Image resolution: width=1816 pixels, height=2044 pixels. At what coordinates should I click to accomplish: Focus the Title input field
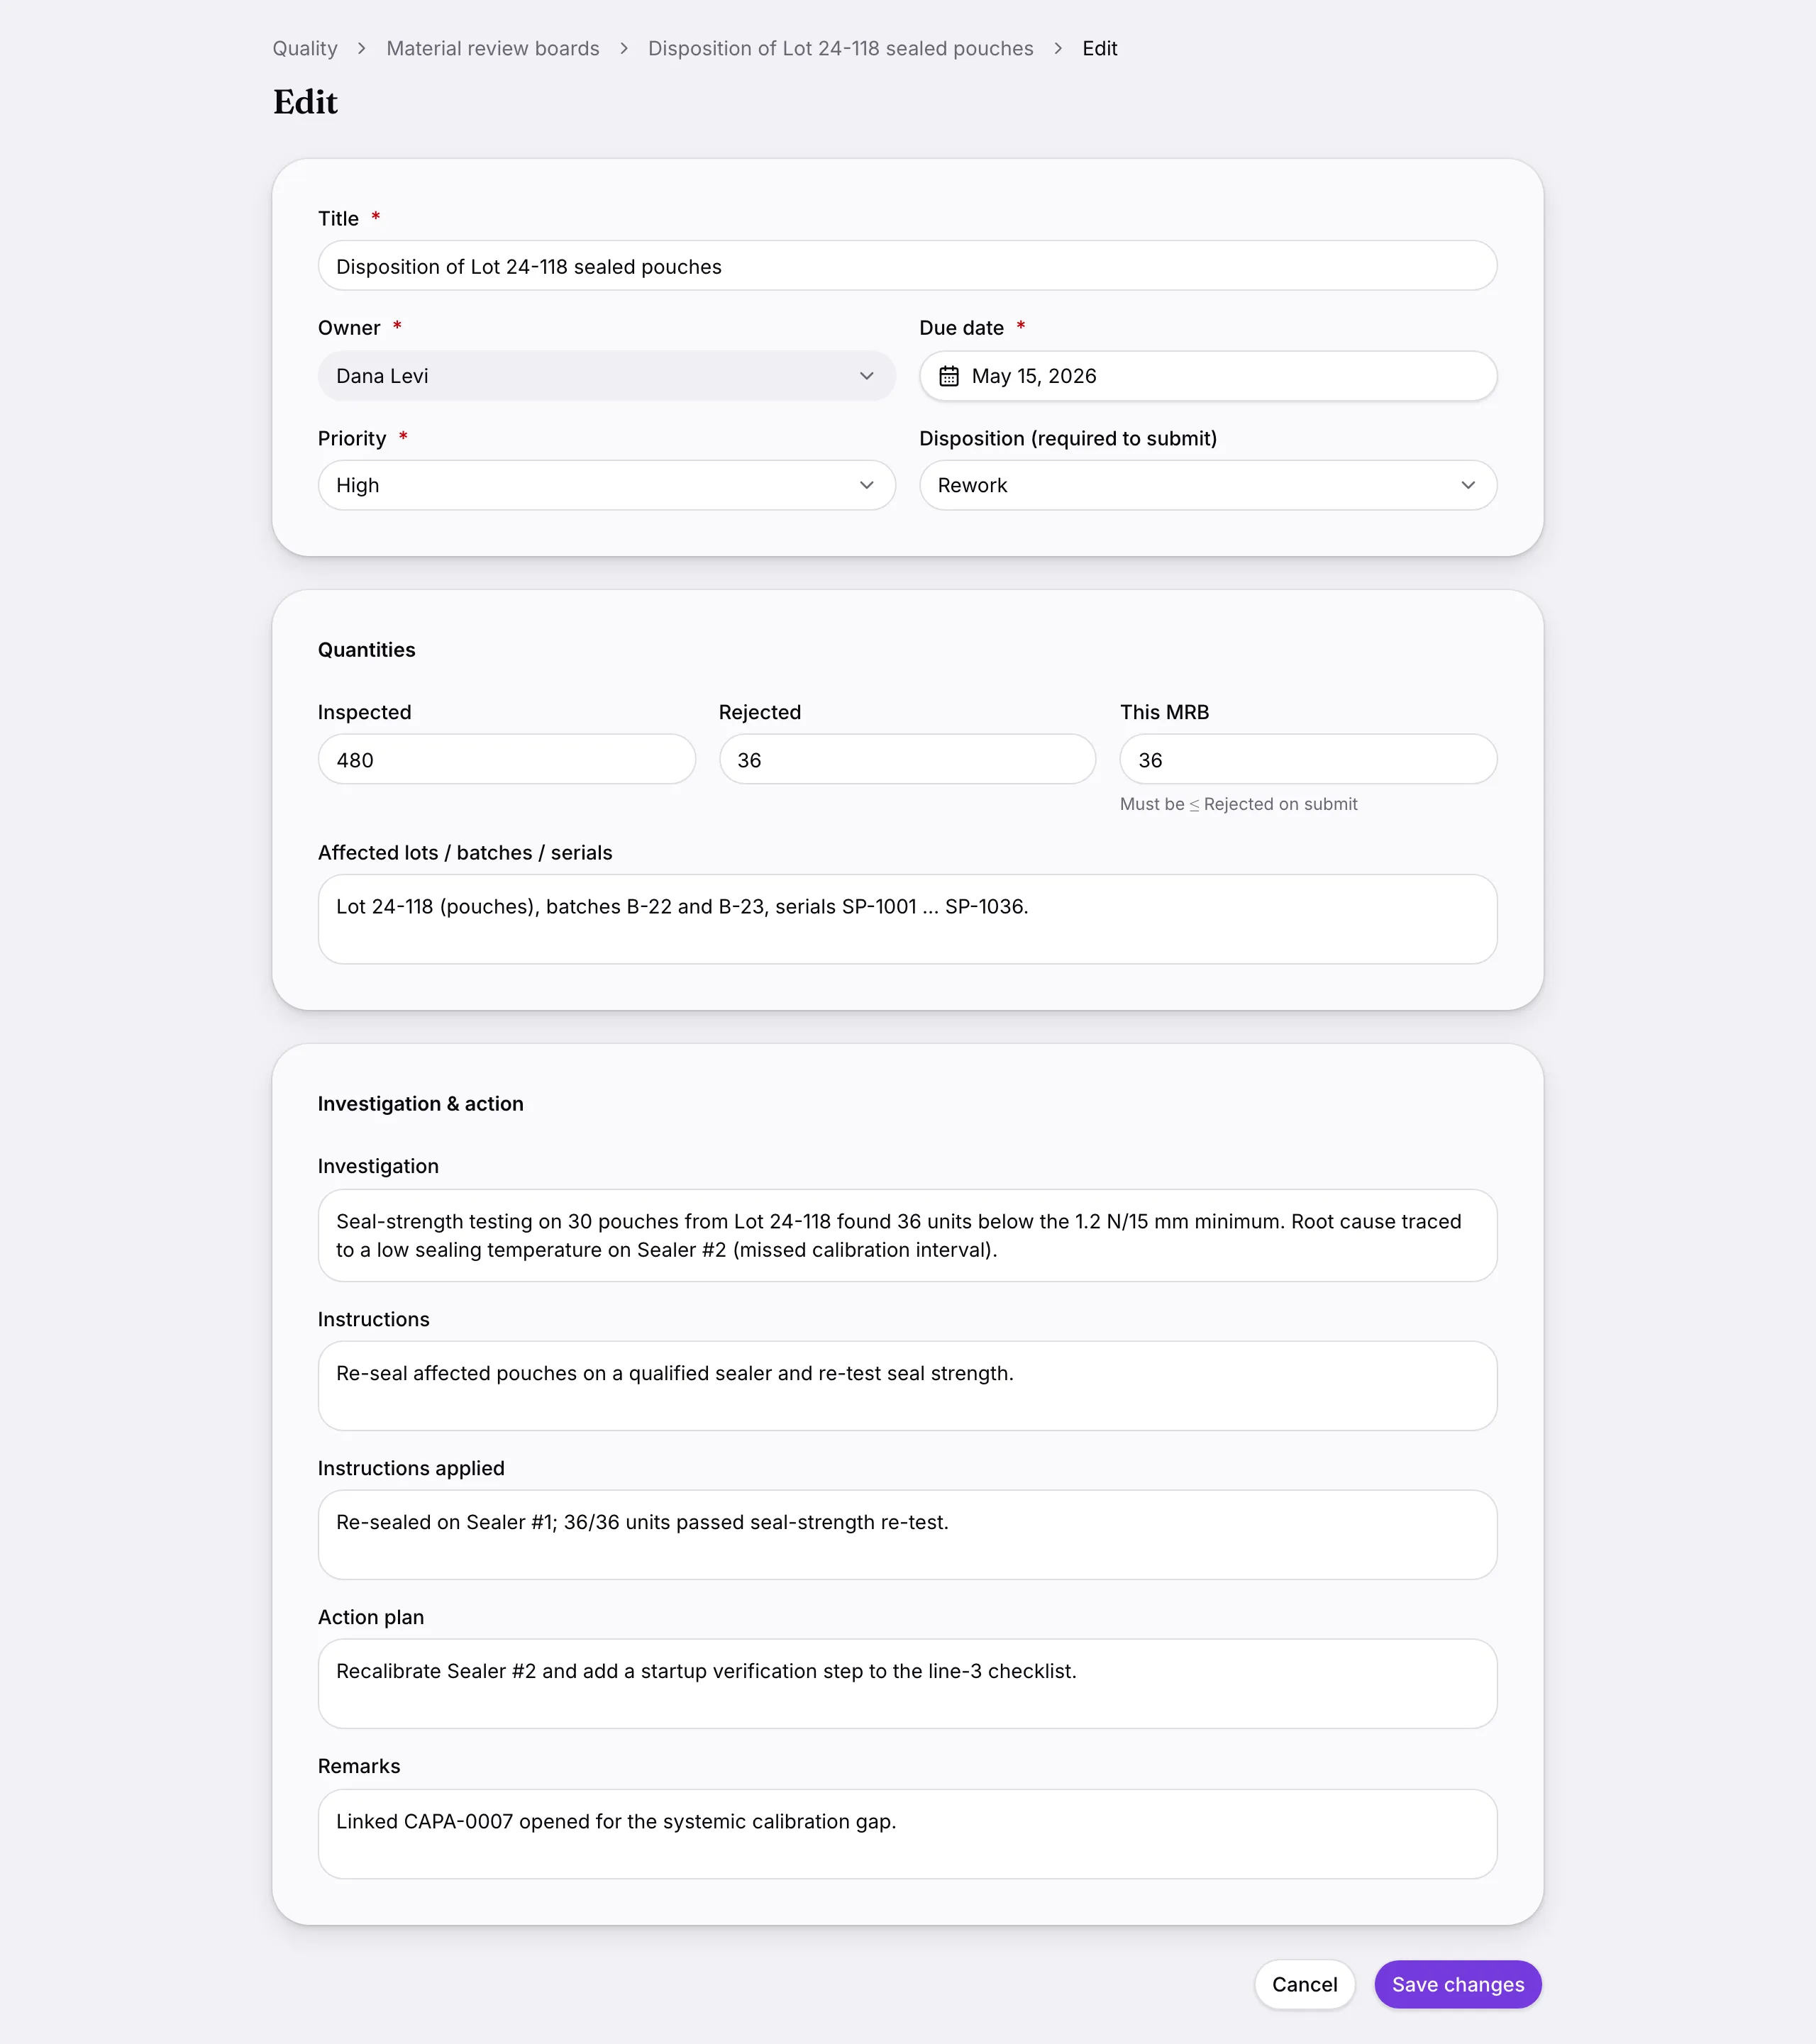point(907,266)
